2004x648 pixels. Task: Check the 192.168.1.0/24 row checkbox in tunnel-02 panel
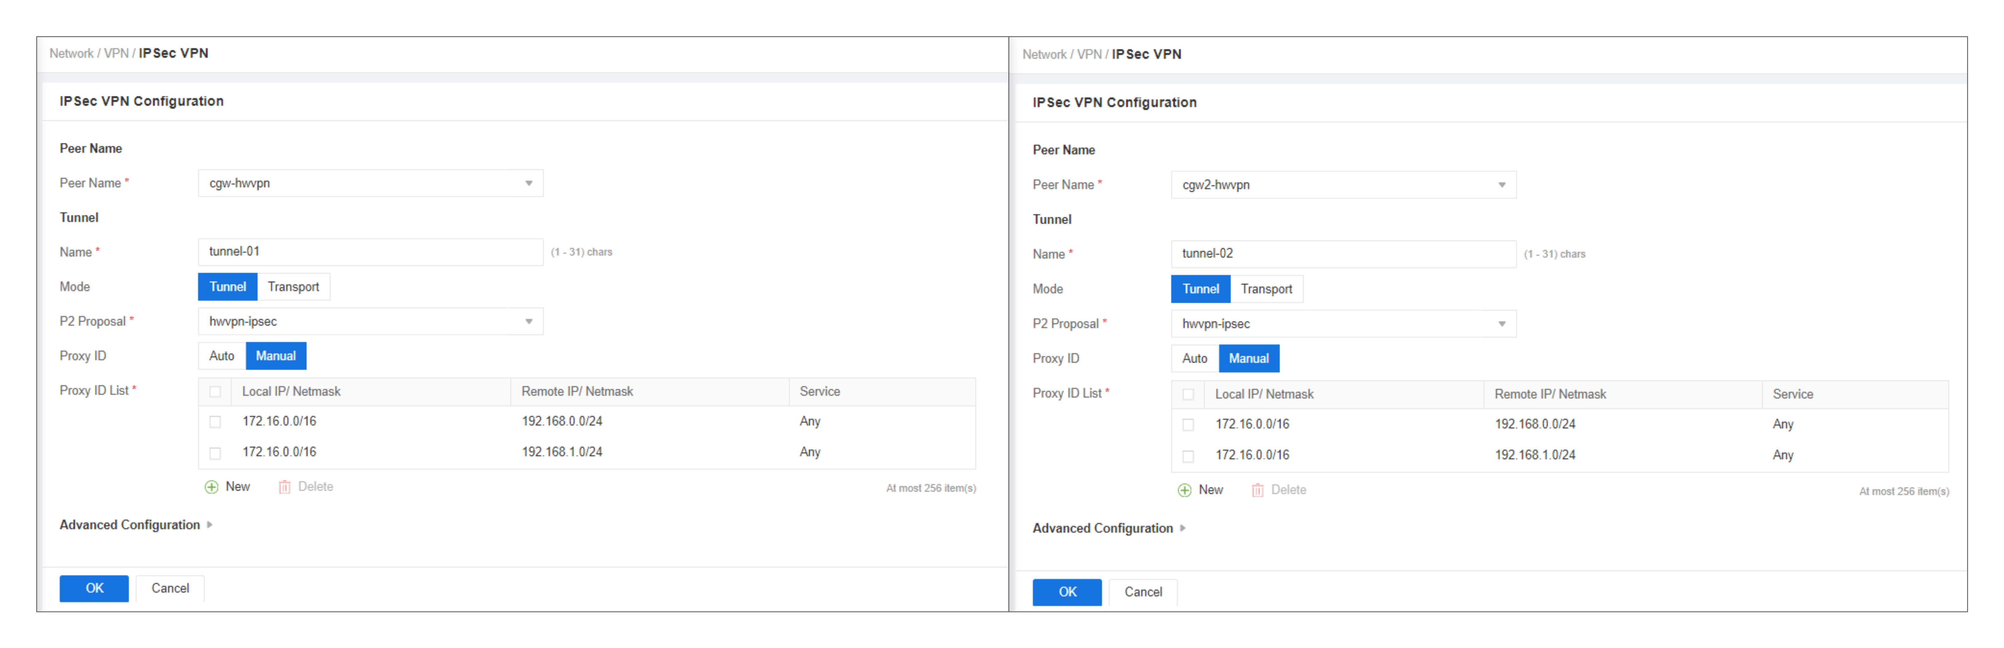tap(1188, 456)
